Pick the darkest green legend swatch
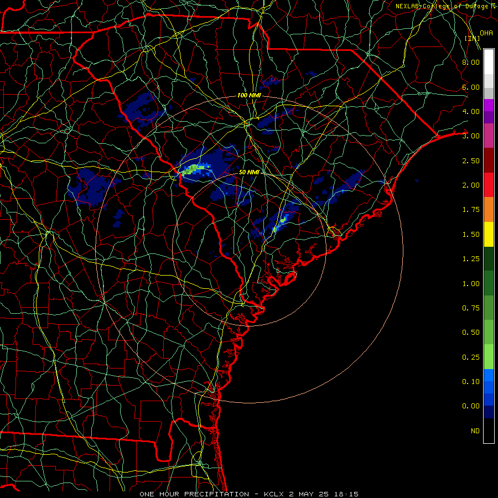 coord(489,259)
